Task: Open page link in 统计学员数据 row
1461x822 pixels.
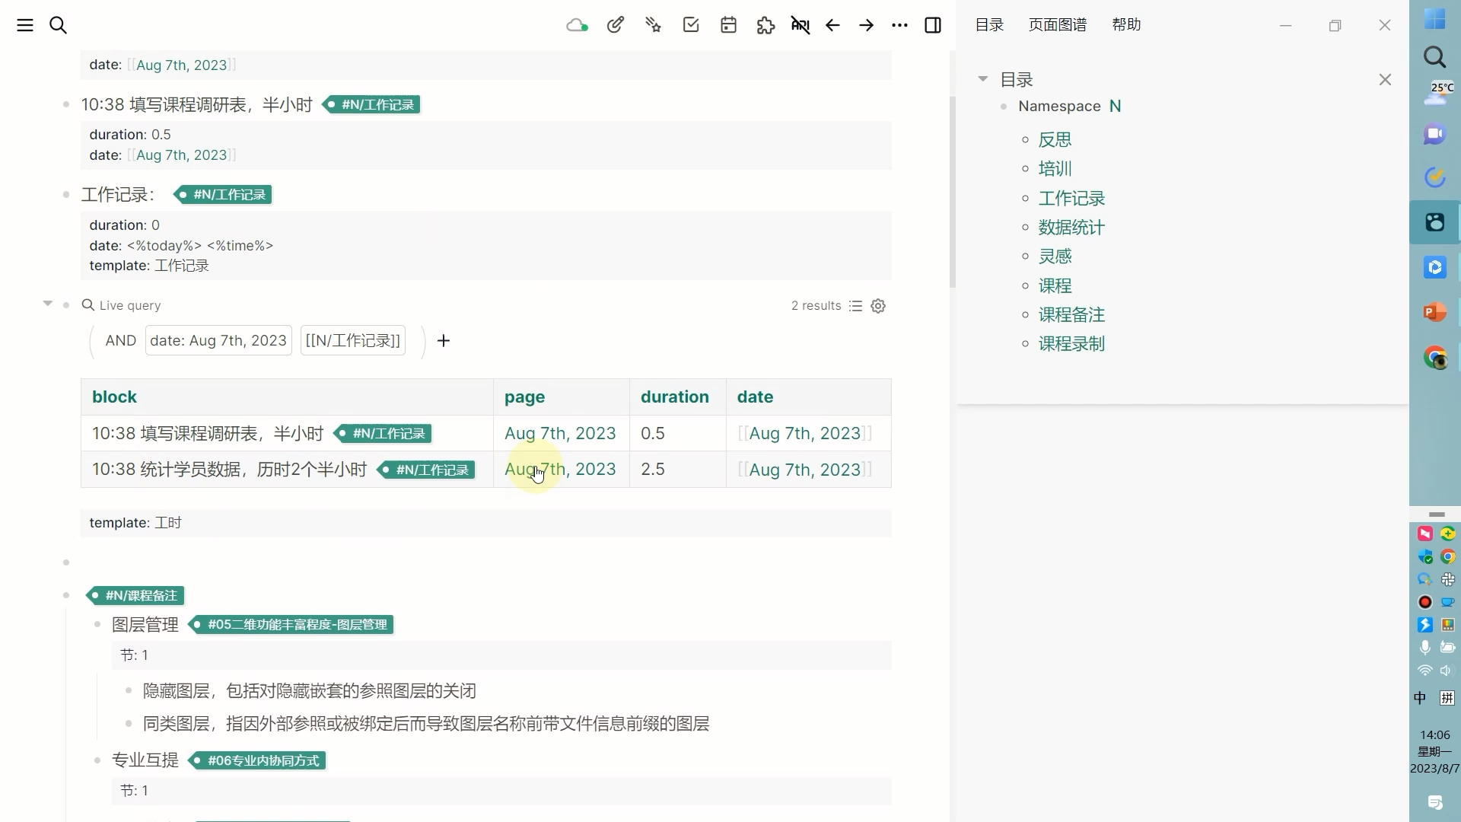Action: point(560,469)
